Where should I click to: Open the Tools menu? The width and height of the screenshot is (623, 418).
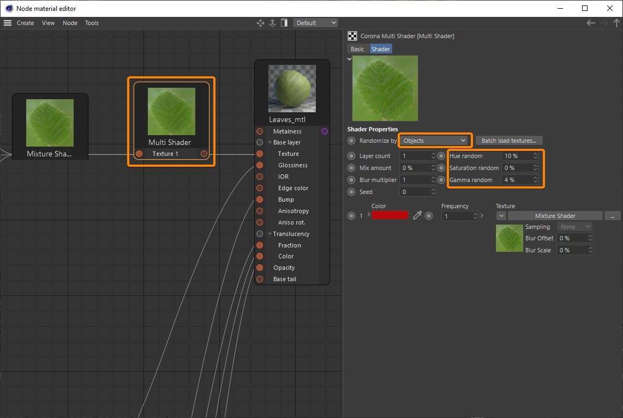pos(92,23)
